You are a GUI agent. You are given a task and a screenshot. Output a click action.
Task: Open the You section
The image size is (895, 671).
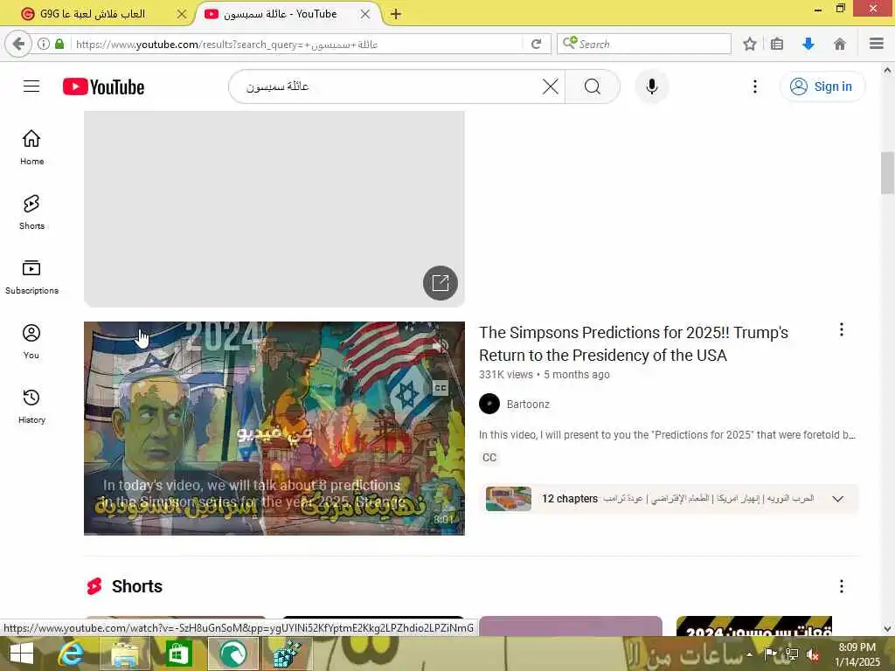(31, 342)
